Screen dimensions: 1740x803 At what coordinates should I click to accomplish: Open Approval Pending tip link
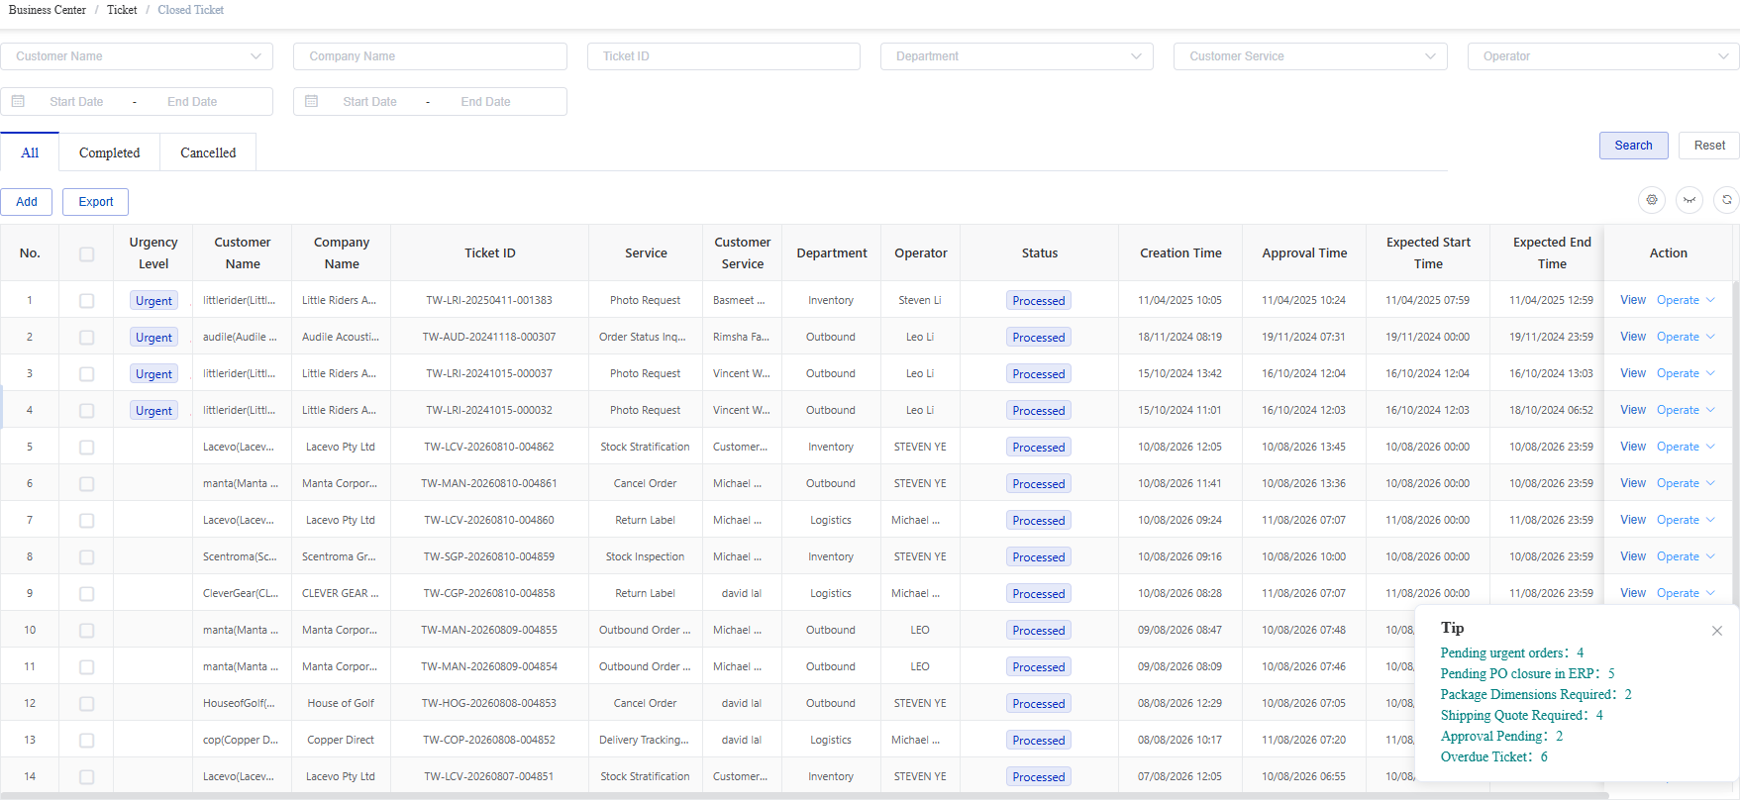tap(1501, 736)
